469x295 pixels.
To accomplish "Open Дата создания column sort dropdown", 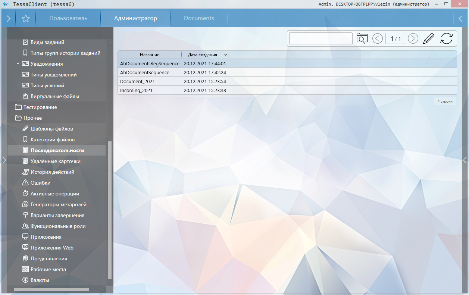I will tap(225, 55).
